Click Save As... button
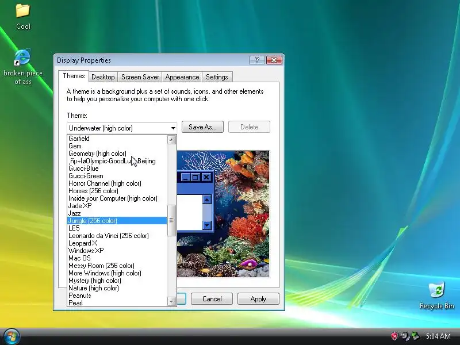This screenshot has width=460, height=345. [x=202, y=127]
